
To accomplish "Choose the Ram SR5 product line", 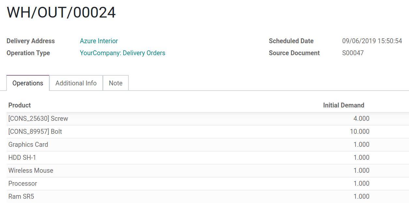I will pyautogui.click(x=21, y=196).
